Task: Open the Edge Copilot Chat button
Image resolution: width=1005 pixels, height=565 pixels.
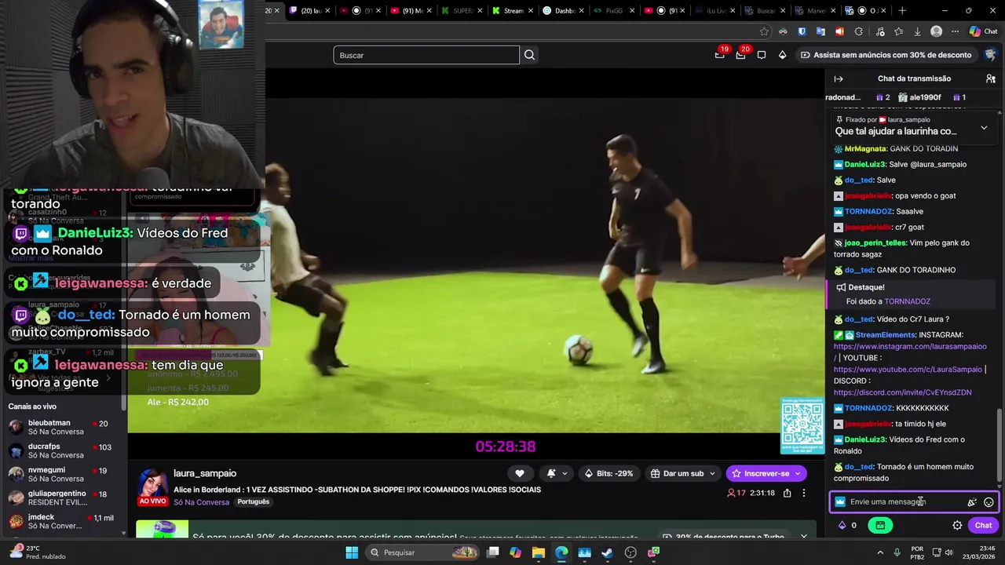Action: [983, 31]
